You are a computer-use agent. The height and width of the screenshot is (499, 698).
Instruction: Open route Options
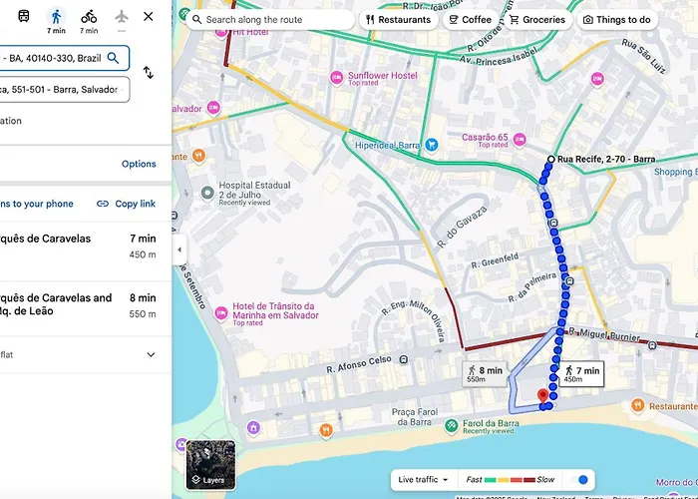139,164
